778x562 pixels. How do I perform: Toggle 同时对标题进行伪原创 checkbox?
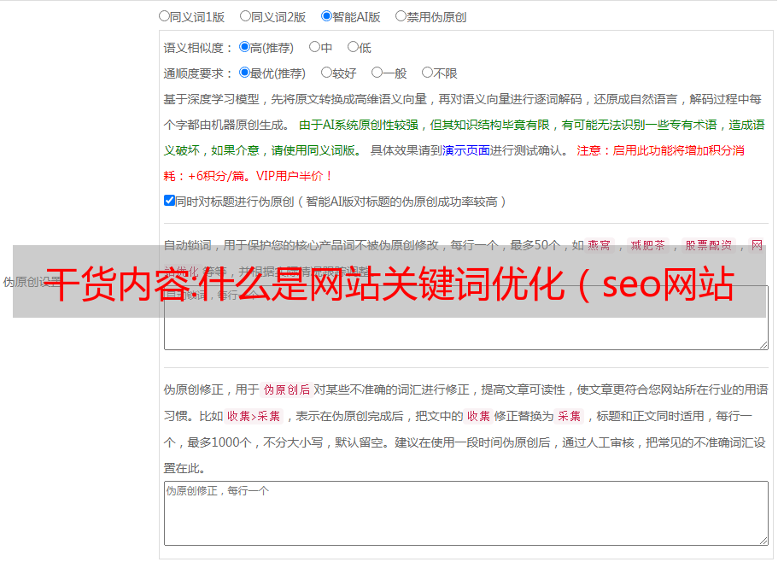point(169,201)
